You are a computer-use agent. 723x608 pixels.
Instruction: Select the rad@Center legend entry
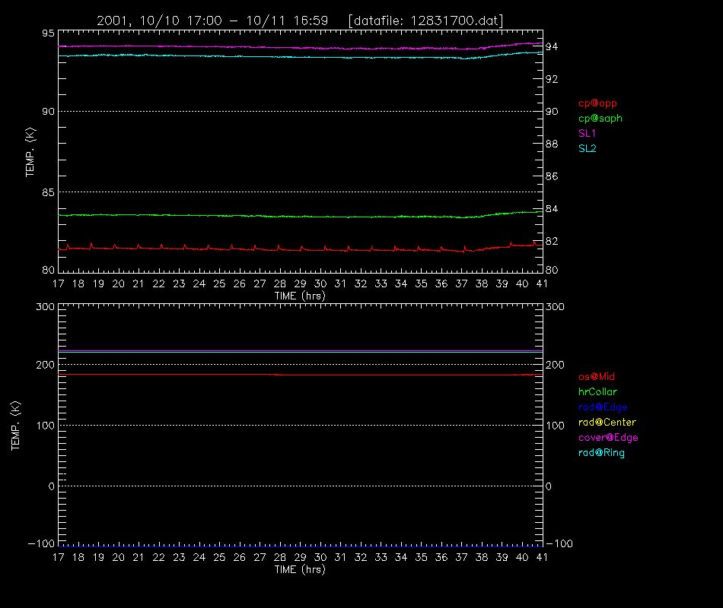[x=607, y=423]
